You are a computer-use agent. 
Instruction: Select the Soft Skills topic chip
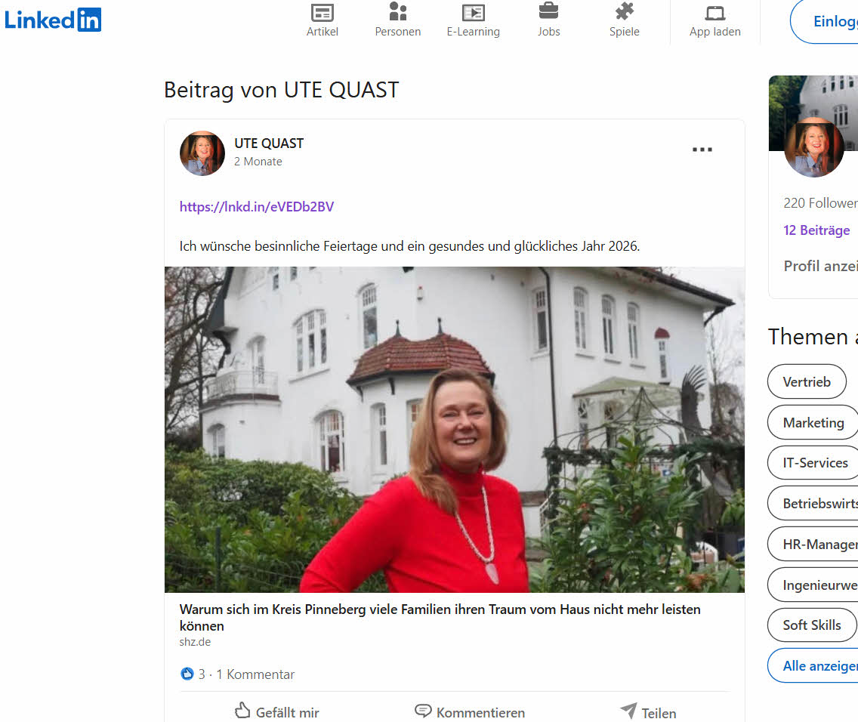click(x=812, y=625)
